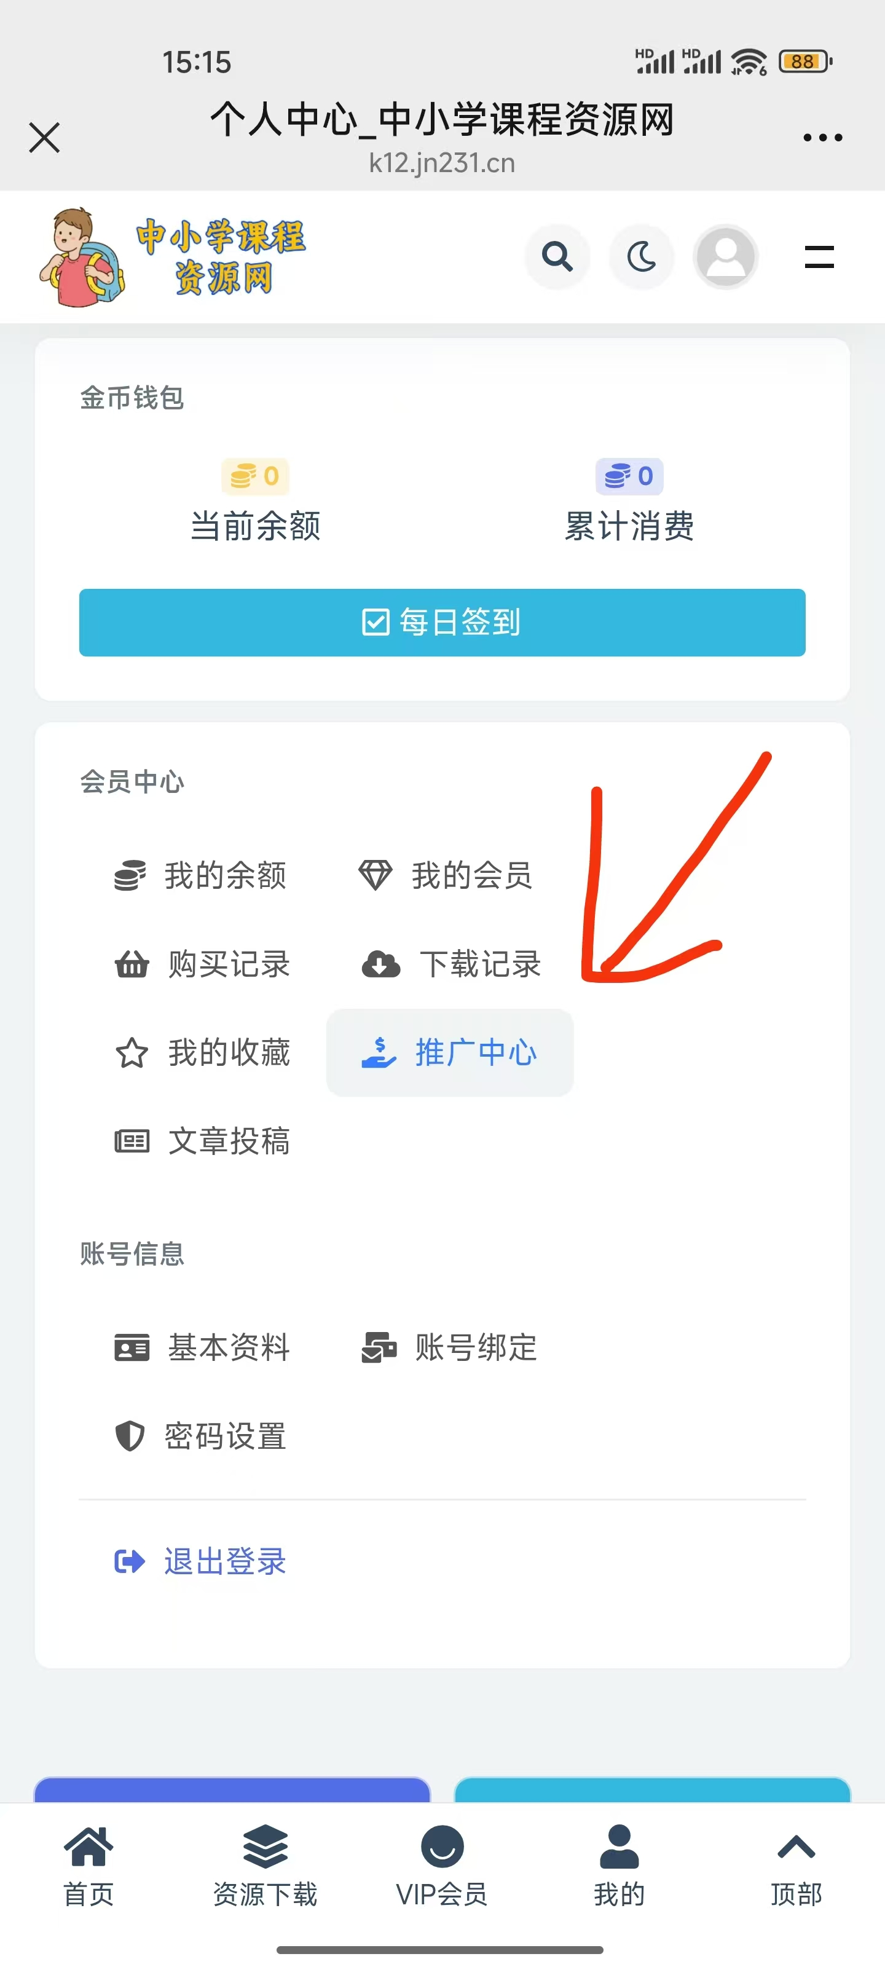Image resolution: width=885 pixels, height=1967 pixels.
Task: Open the three-dot browser options menu
Action: [822, 138]
